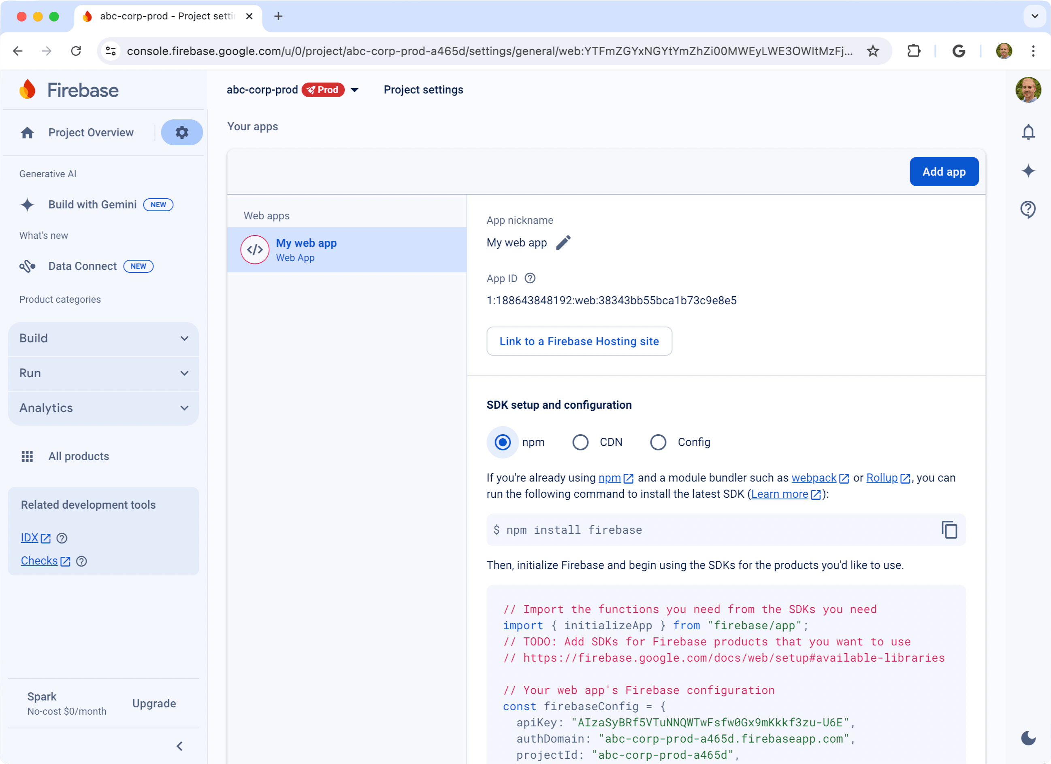Click the Google G icon in toolbar

(958, 51)
